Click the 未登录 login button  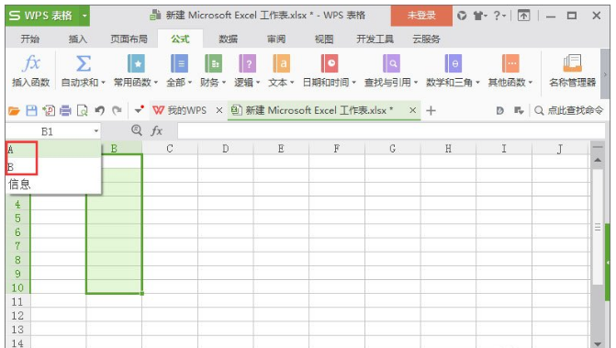[421, 16]
